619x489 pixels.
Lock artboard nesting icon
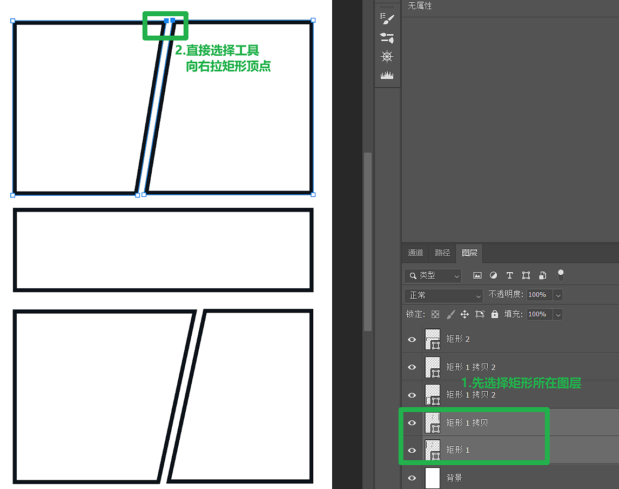(x=480, y=314)
